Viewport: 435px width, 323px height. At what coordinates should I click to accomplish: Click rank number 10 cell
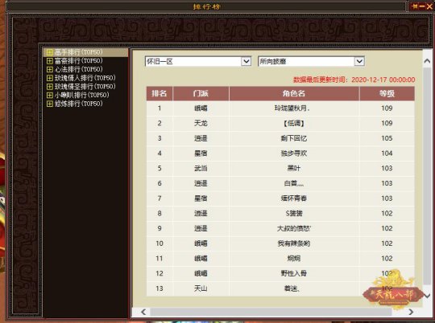point(159,243)
